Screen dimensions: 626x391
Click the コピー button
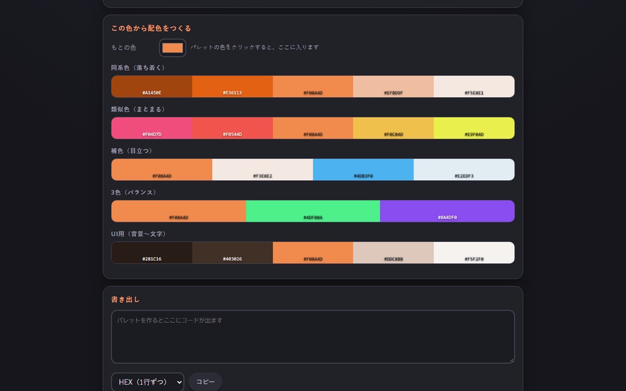(205, 382)
